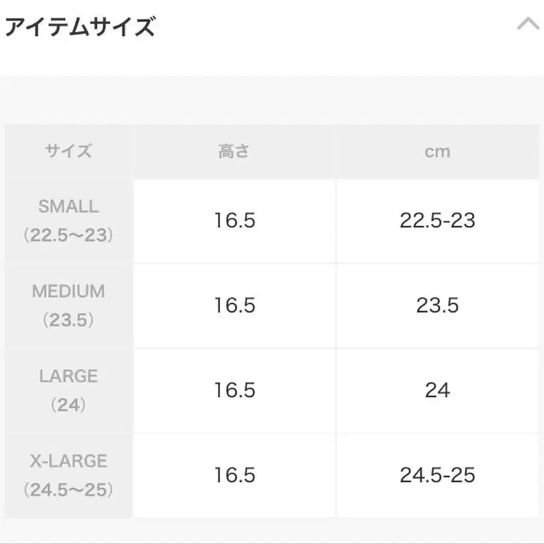This screenshot has height=544, width=544.
Task: Select the サイズ column header
Action: click(68, 151)
